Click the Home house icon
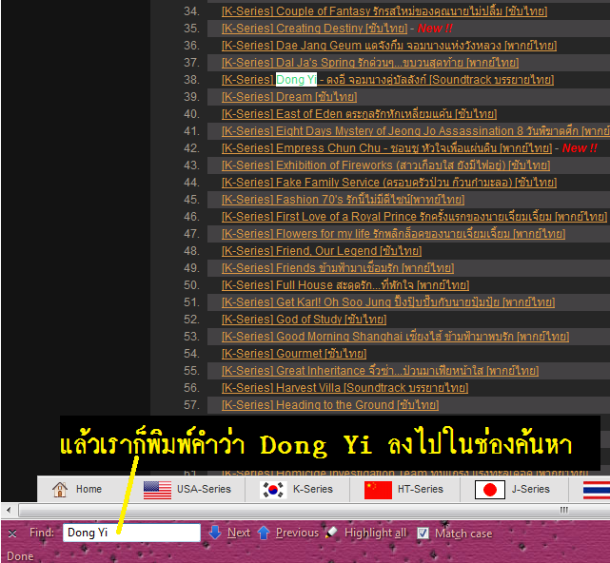 click(x=60, y=490)
